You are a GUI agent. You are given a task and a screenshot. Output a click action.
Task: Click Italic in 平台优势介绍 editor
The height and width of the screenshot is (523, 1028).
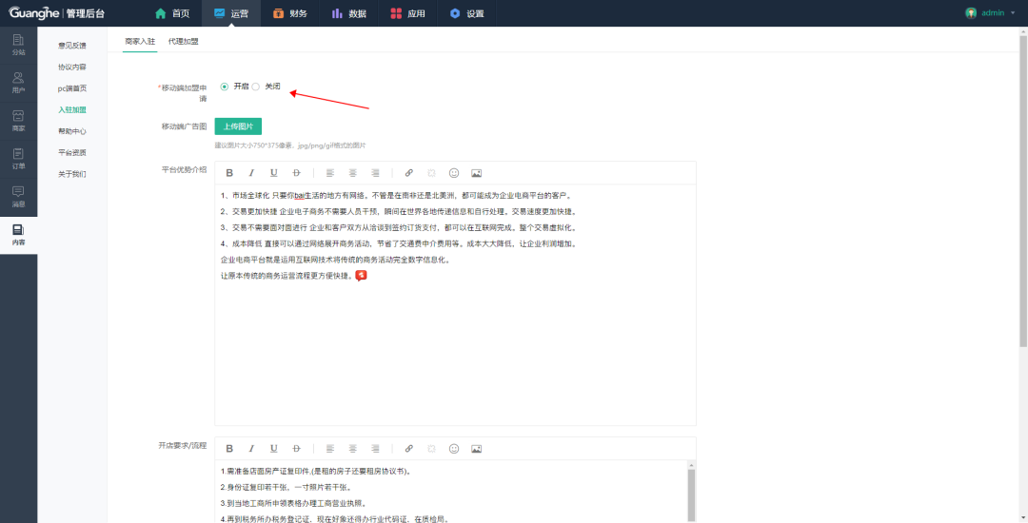point(251,173)
